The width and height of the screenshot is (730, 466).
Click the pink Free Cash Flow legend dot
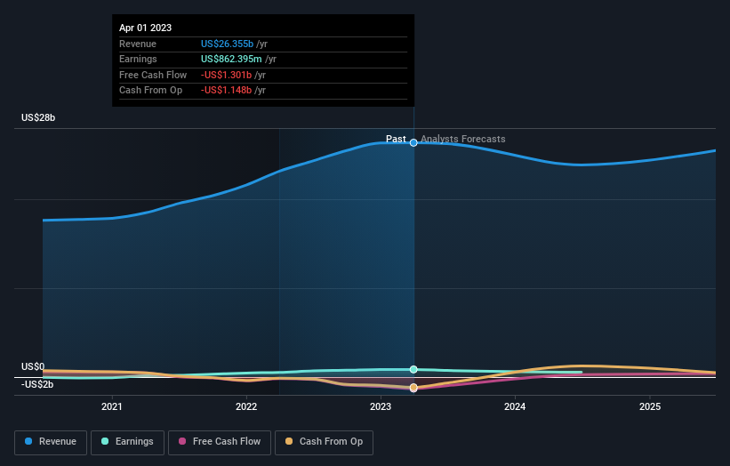coord(182,441)
